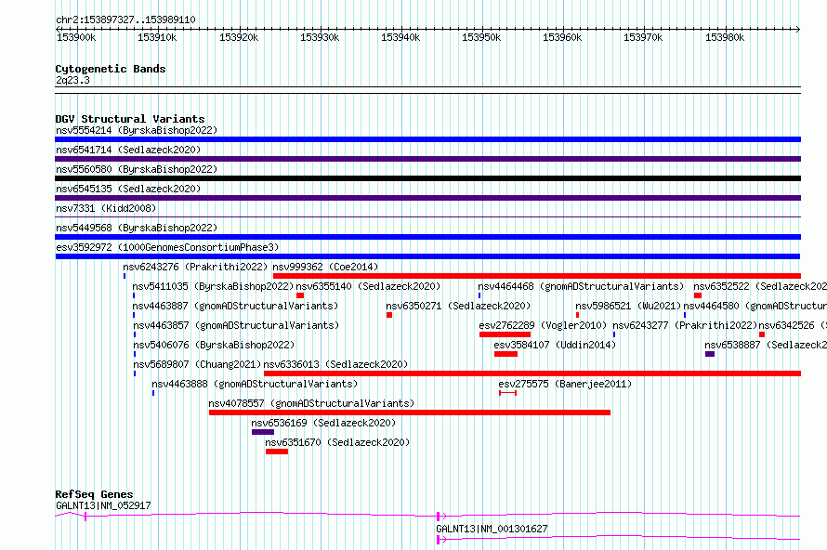This screenshot has width=827, height=550.
Task: Open the nsv5689807 (Chuang2021) label
Action: pos(197,364)
